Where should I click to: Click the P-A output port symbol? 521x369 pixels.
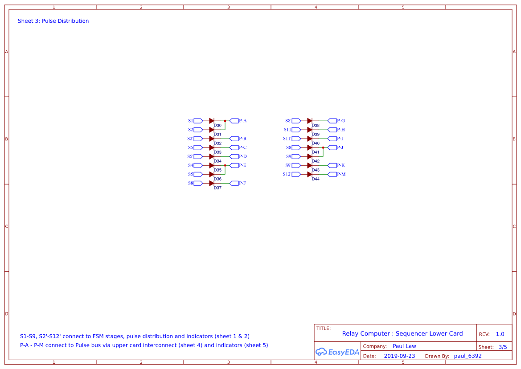234,120
